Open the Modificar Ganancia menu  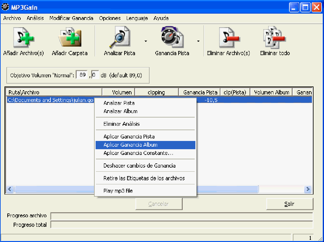pos(71,18)
